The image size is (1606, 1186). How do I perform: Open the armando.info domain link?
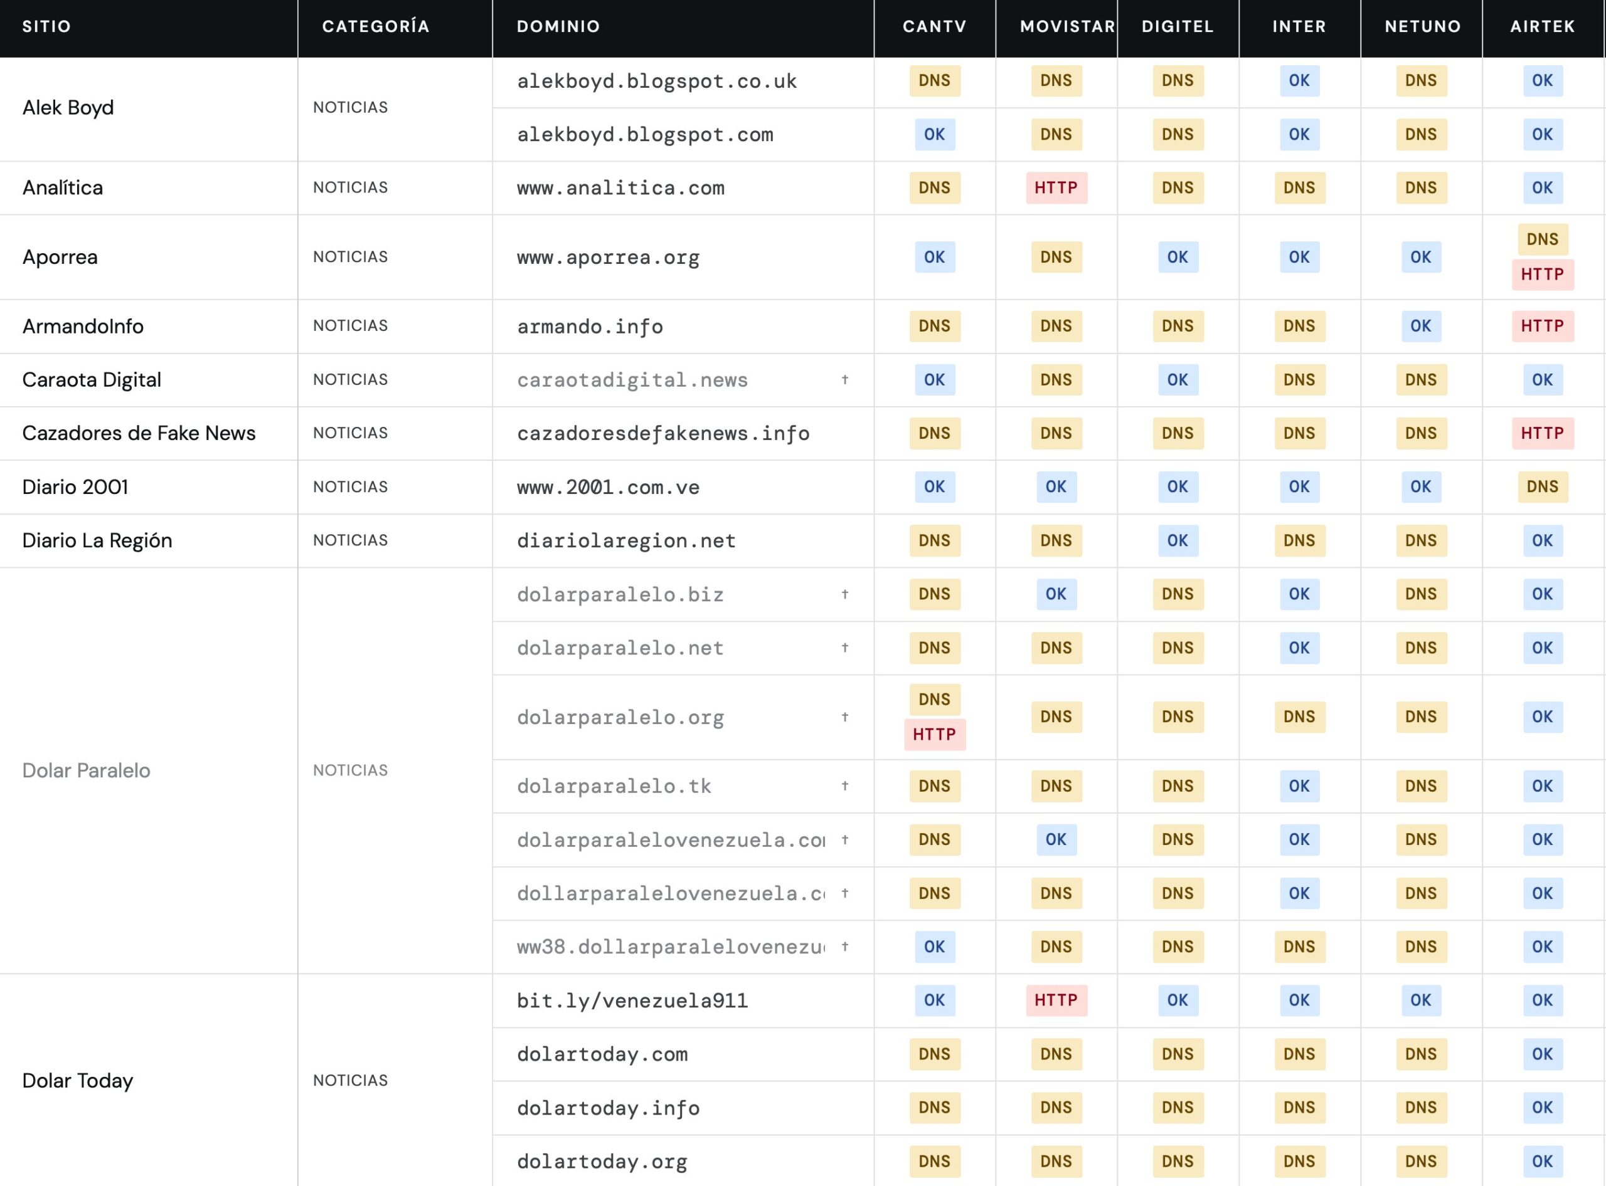point(590,327)
